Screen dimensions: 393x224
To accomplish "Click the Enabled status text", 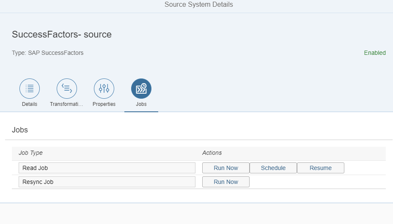I will pyautogui.click(x=375, y=53).
